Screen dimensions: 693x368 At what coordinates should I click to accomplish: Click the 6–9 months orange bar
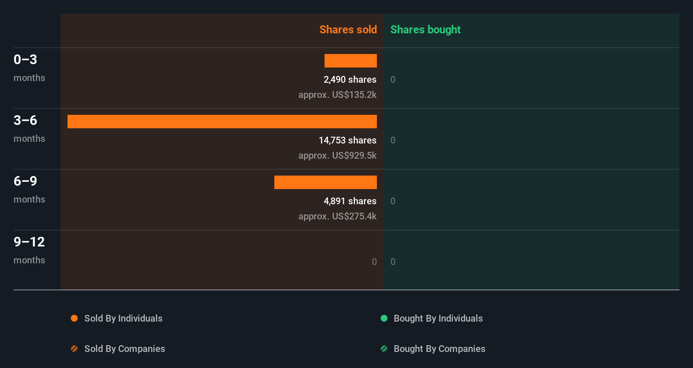325,182
